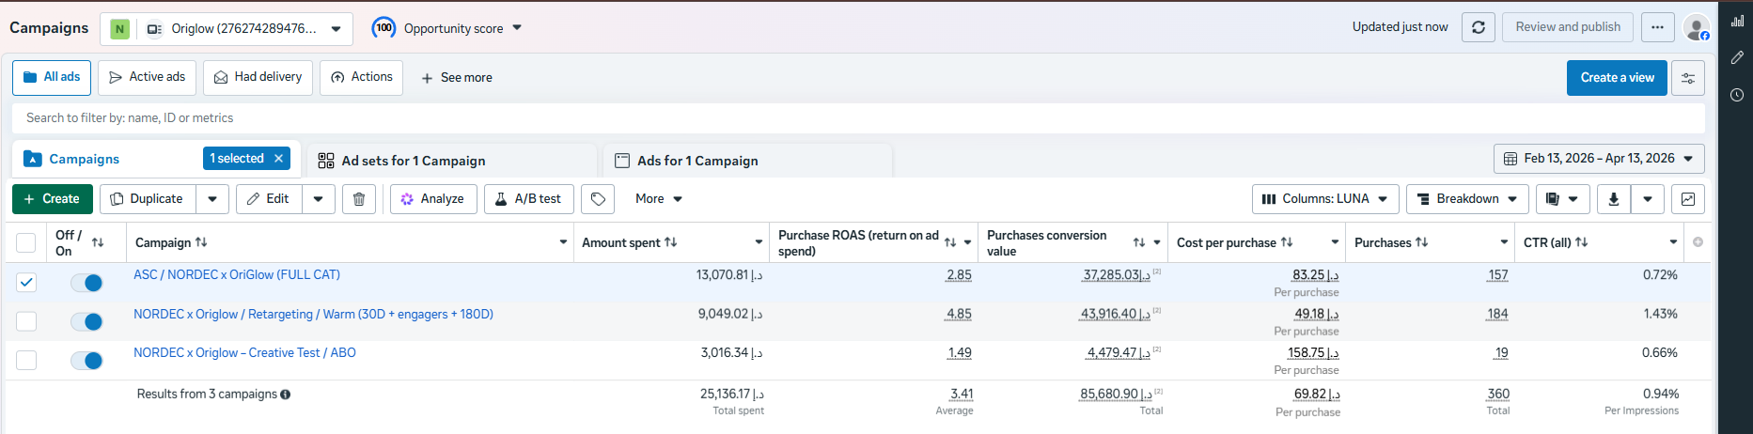Open the Origlow account selector dropdown

click(227, 29)
